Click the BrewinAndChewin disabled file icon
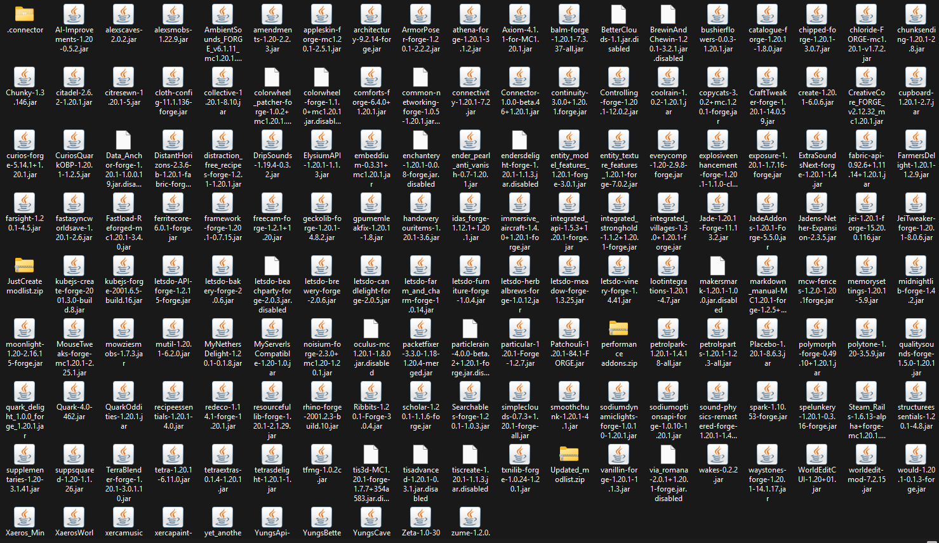Screen dimensions: 939x543 (668, 14)
